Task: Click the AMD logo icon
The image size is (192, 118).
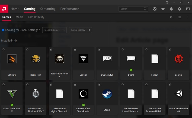Action: click(x=4, y=9)
